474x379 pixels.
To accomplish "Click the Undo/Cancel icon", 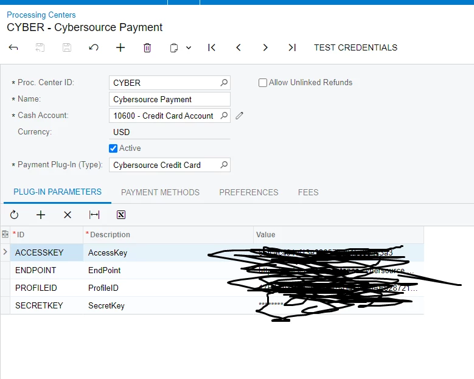I will click(94, 47).
